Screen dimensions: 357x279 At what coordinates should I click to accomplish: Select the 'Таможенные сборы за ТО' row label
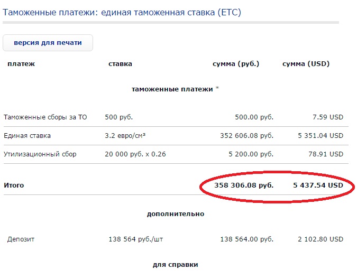[45, 117]
